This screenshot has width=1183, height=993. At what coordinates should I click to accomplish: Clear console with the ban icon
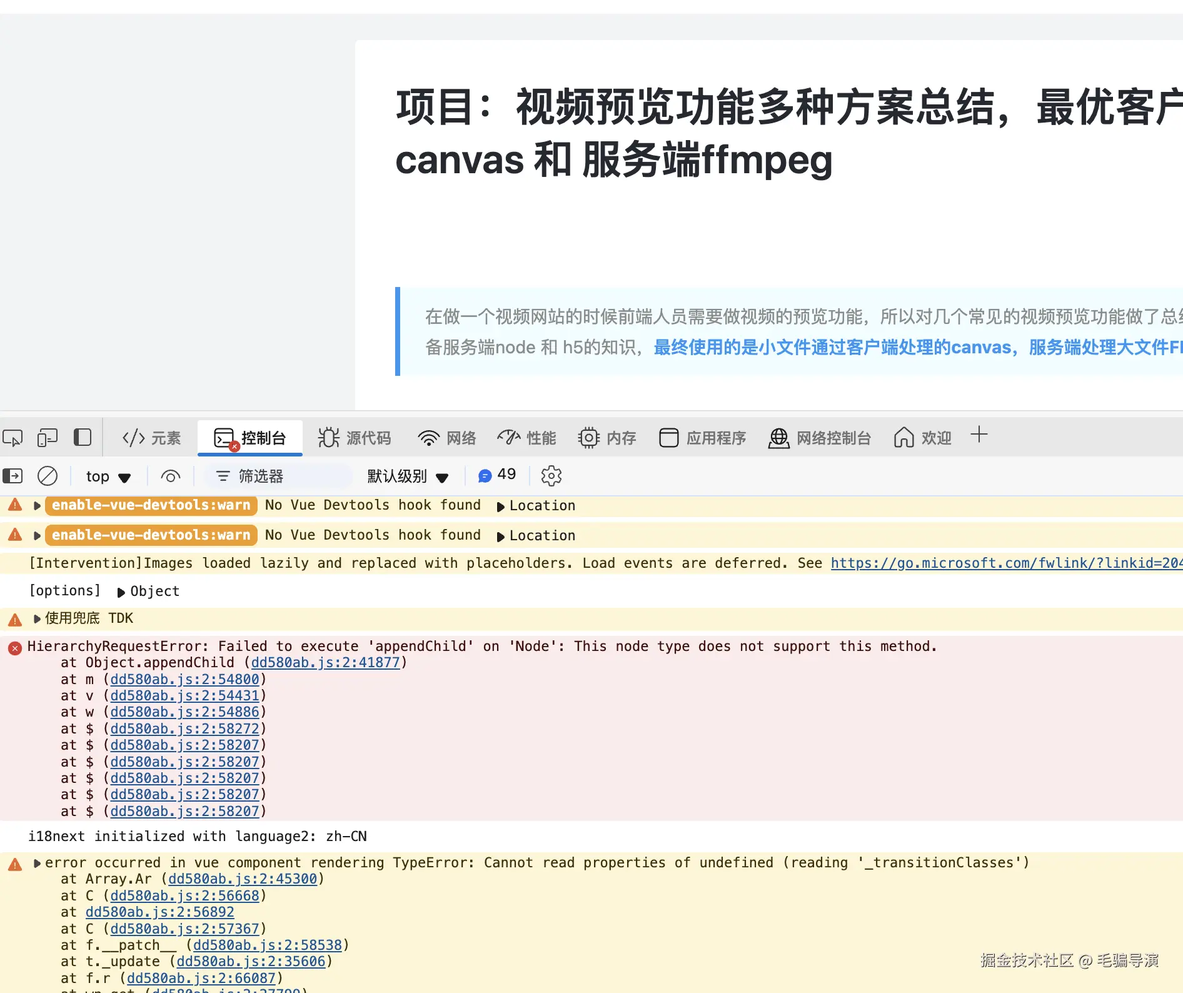point(48,476)
